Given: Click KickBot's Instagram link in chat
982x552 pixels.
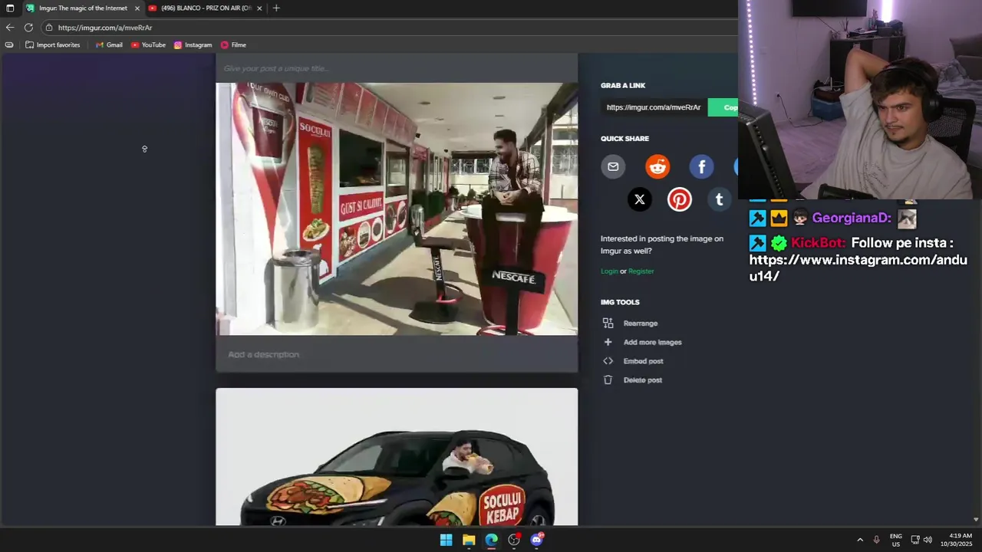Looking at the screenshot, I should (x=858, y=268).
